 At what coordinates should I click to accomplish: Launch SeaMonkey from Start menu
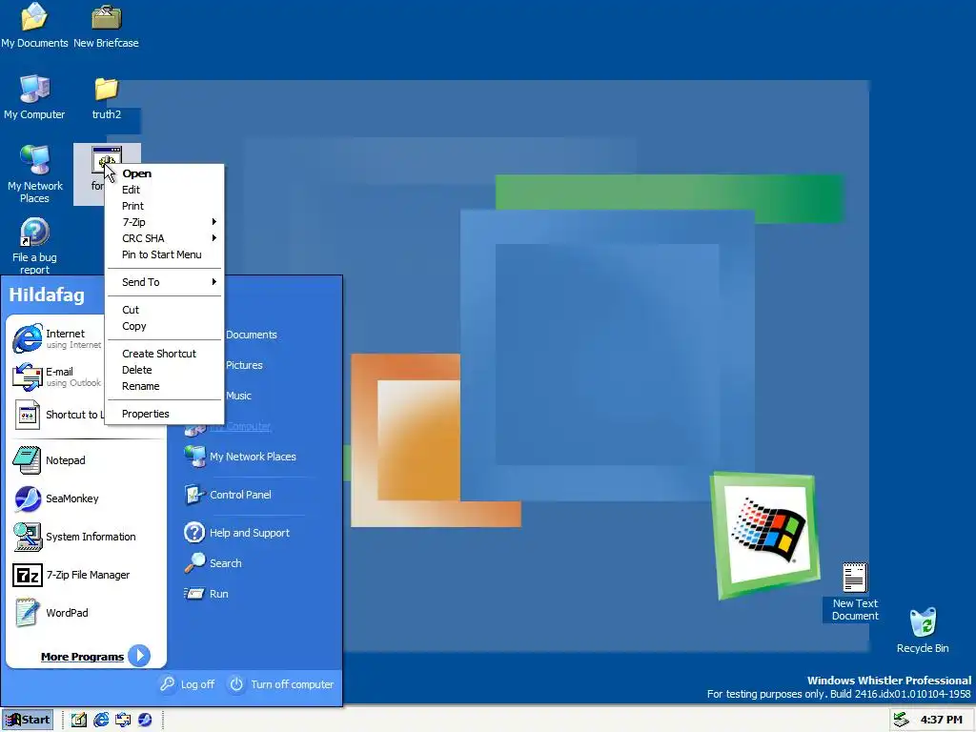point(55,498)
